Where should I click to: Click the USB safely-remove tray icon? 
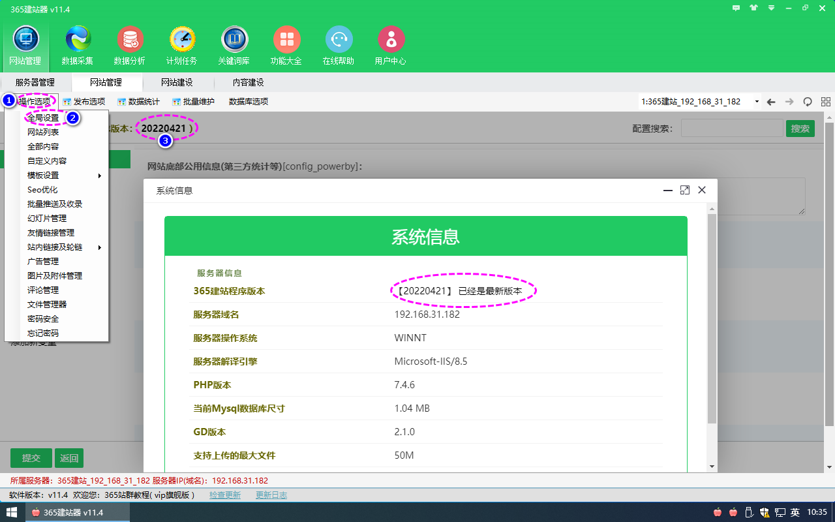point(750,512)
